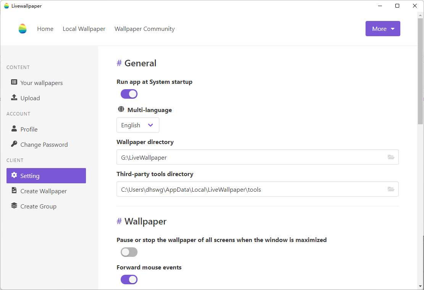Click the Change Password key icon
The image size is (424, 290).
[14, 144]
